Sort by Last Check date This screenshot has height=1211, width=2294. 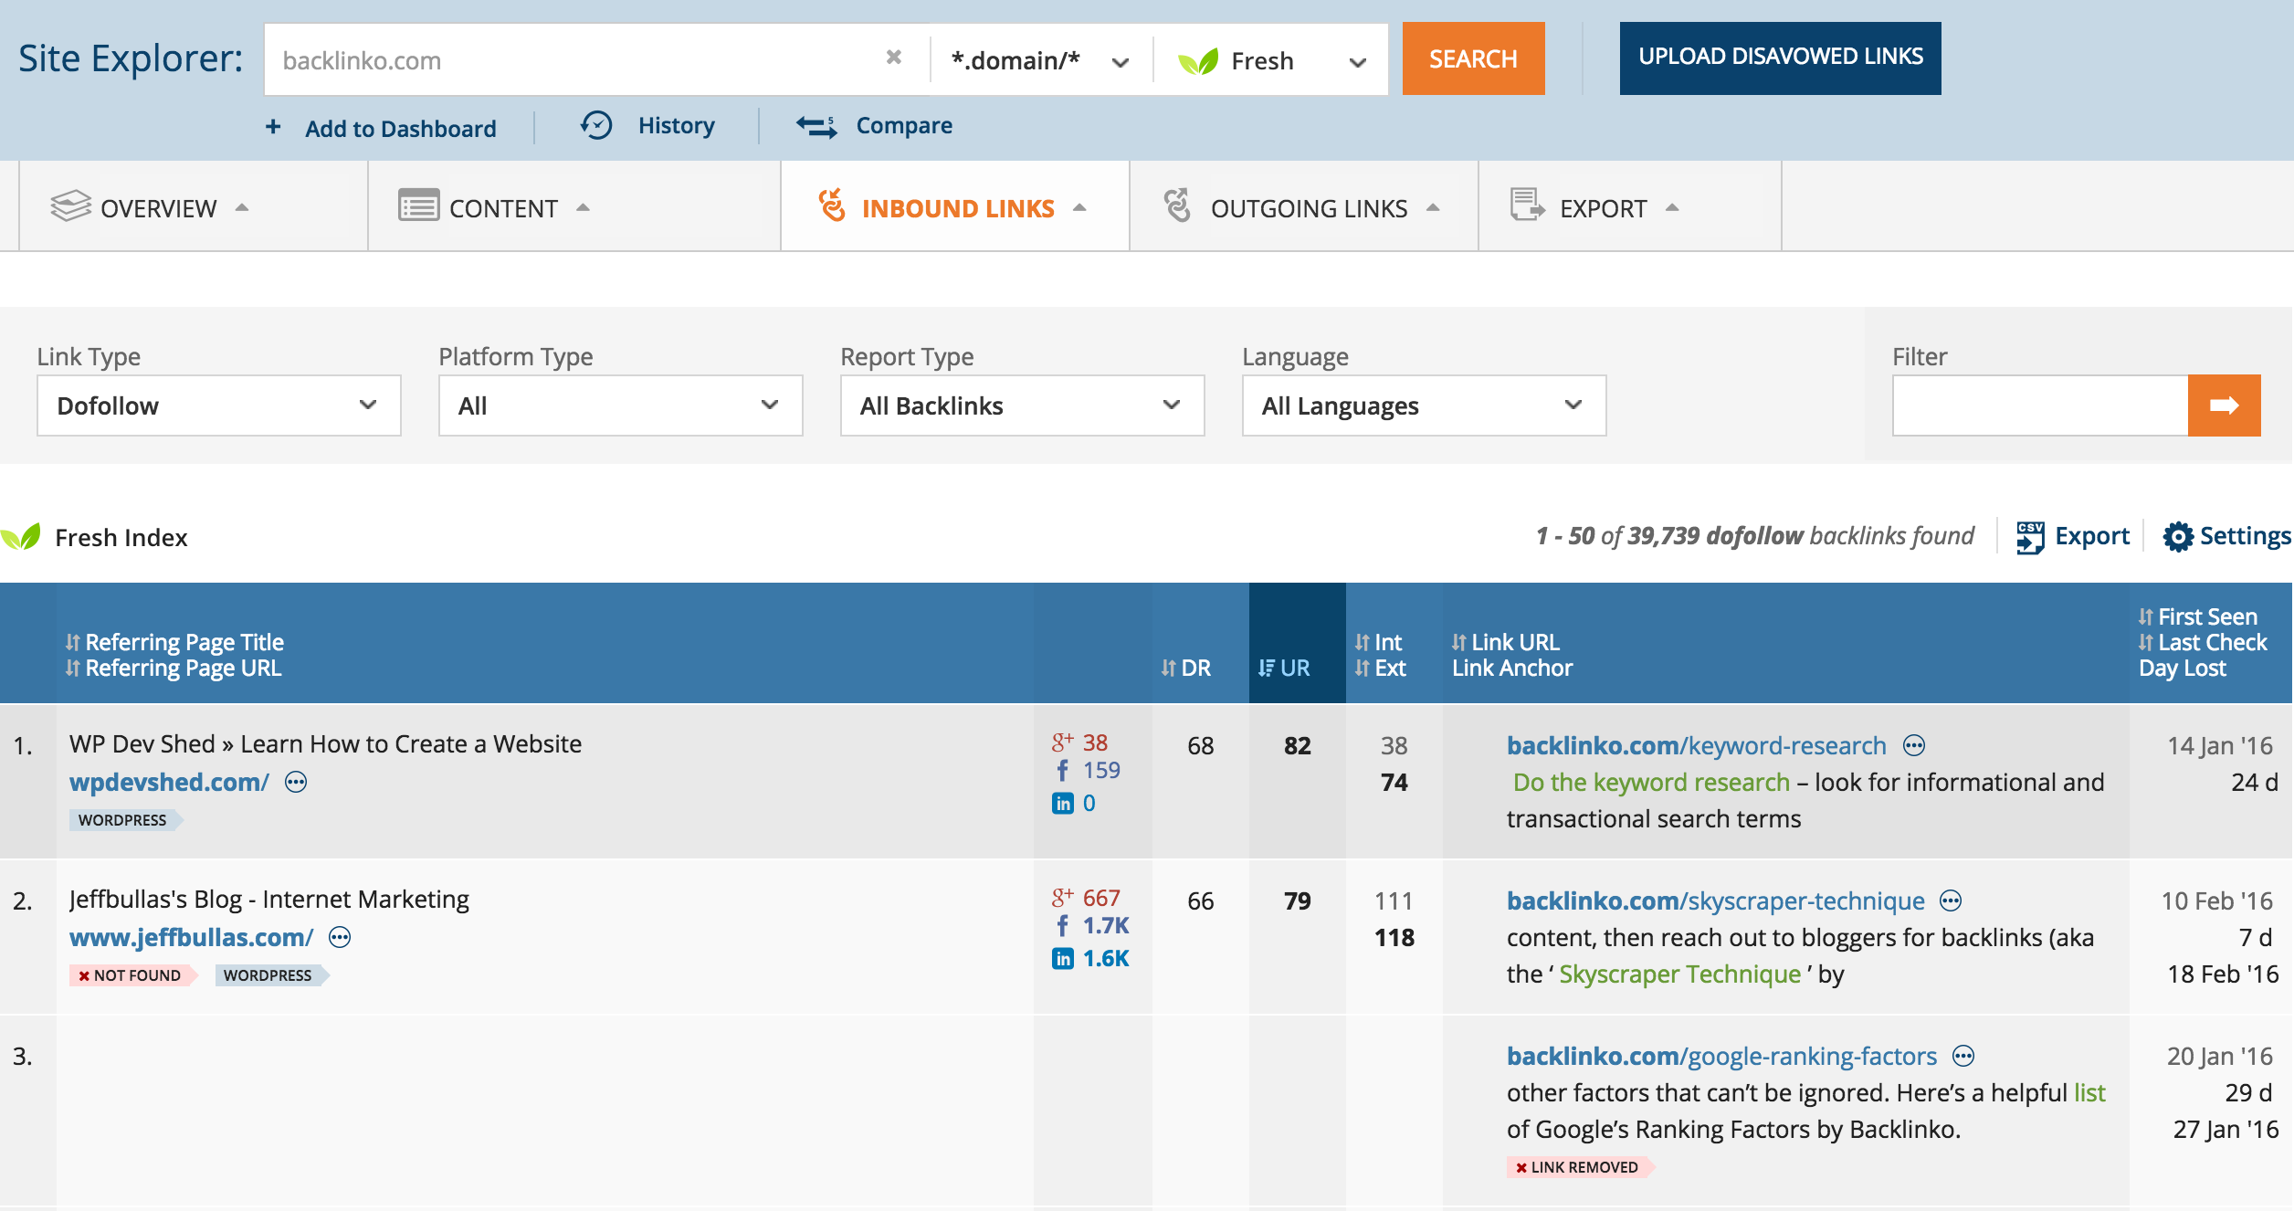pos(2203,642)
